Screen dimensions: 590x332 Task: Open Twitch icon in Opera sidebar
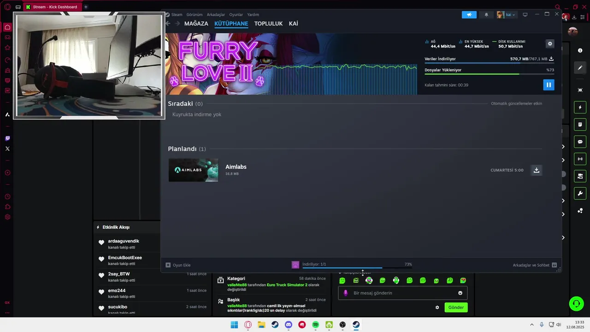(7, 138)
